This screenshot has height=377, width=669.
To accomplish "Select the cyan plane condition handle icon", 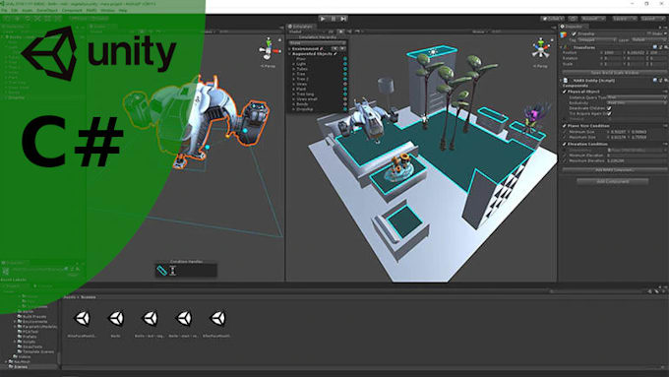I will pos(162,271).
